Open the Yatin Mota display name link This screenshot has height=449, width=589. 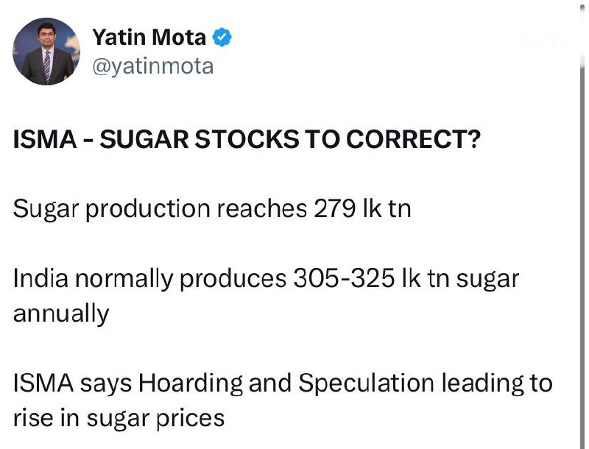[149, 37]
